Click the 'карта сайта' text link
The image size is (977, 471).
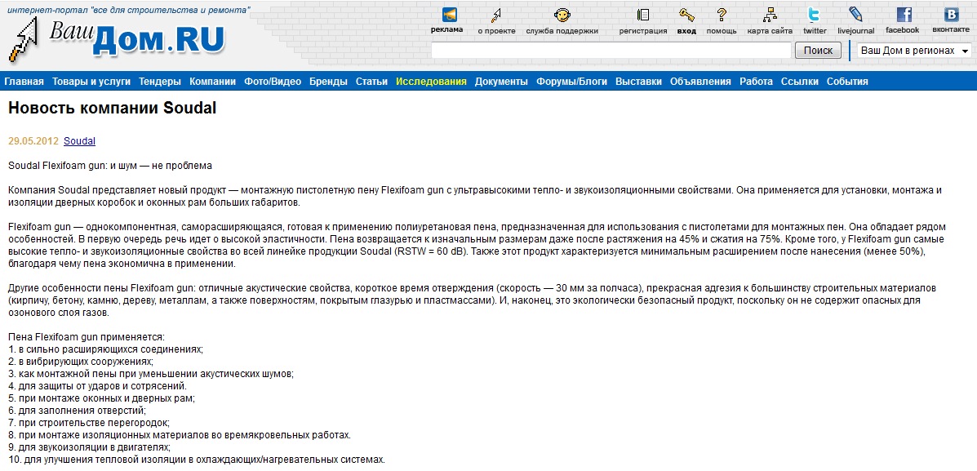(770, 30)
